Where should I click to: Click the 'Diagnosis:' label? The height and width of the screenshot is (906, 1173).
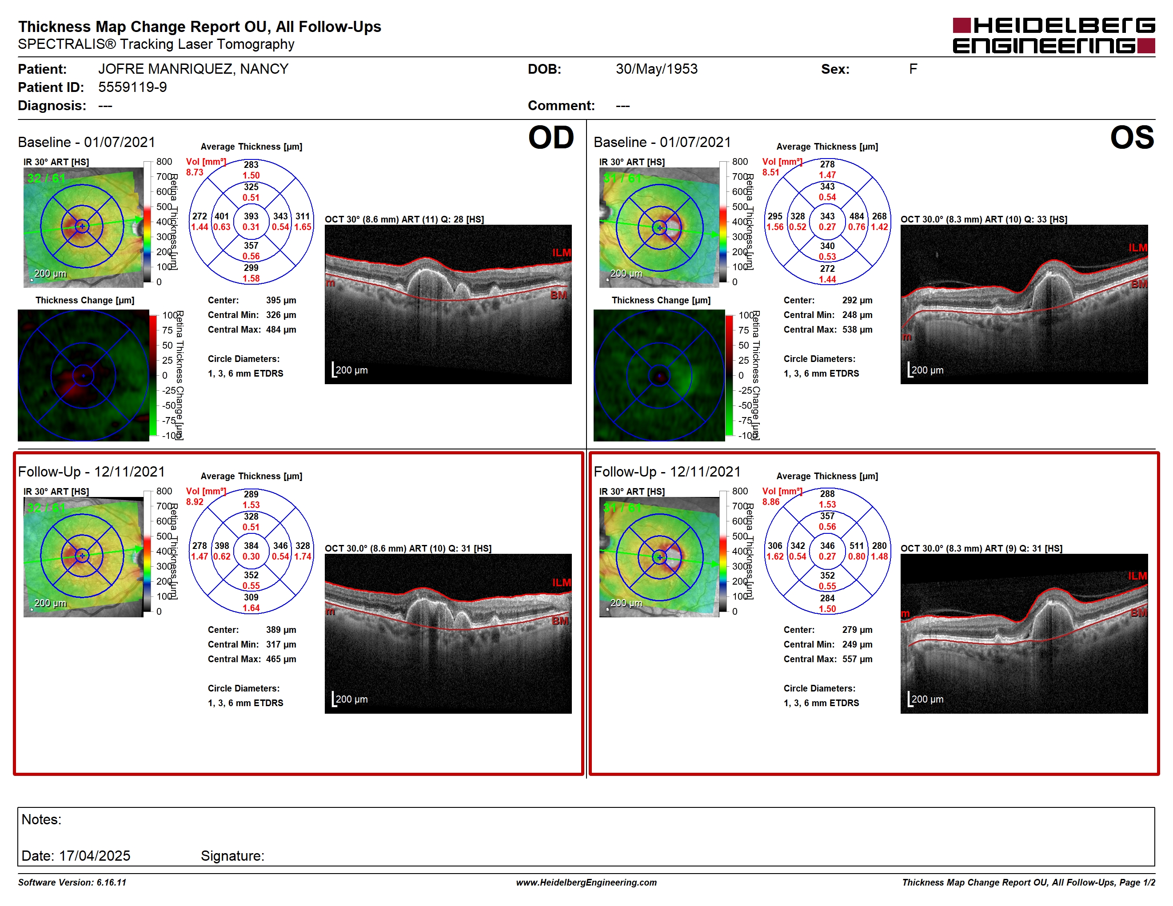tap(52, 105)
